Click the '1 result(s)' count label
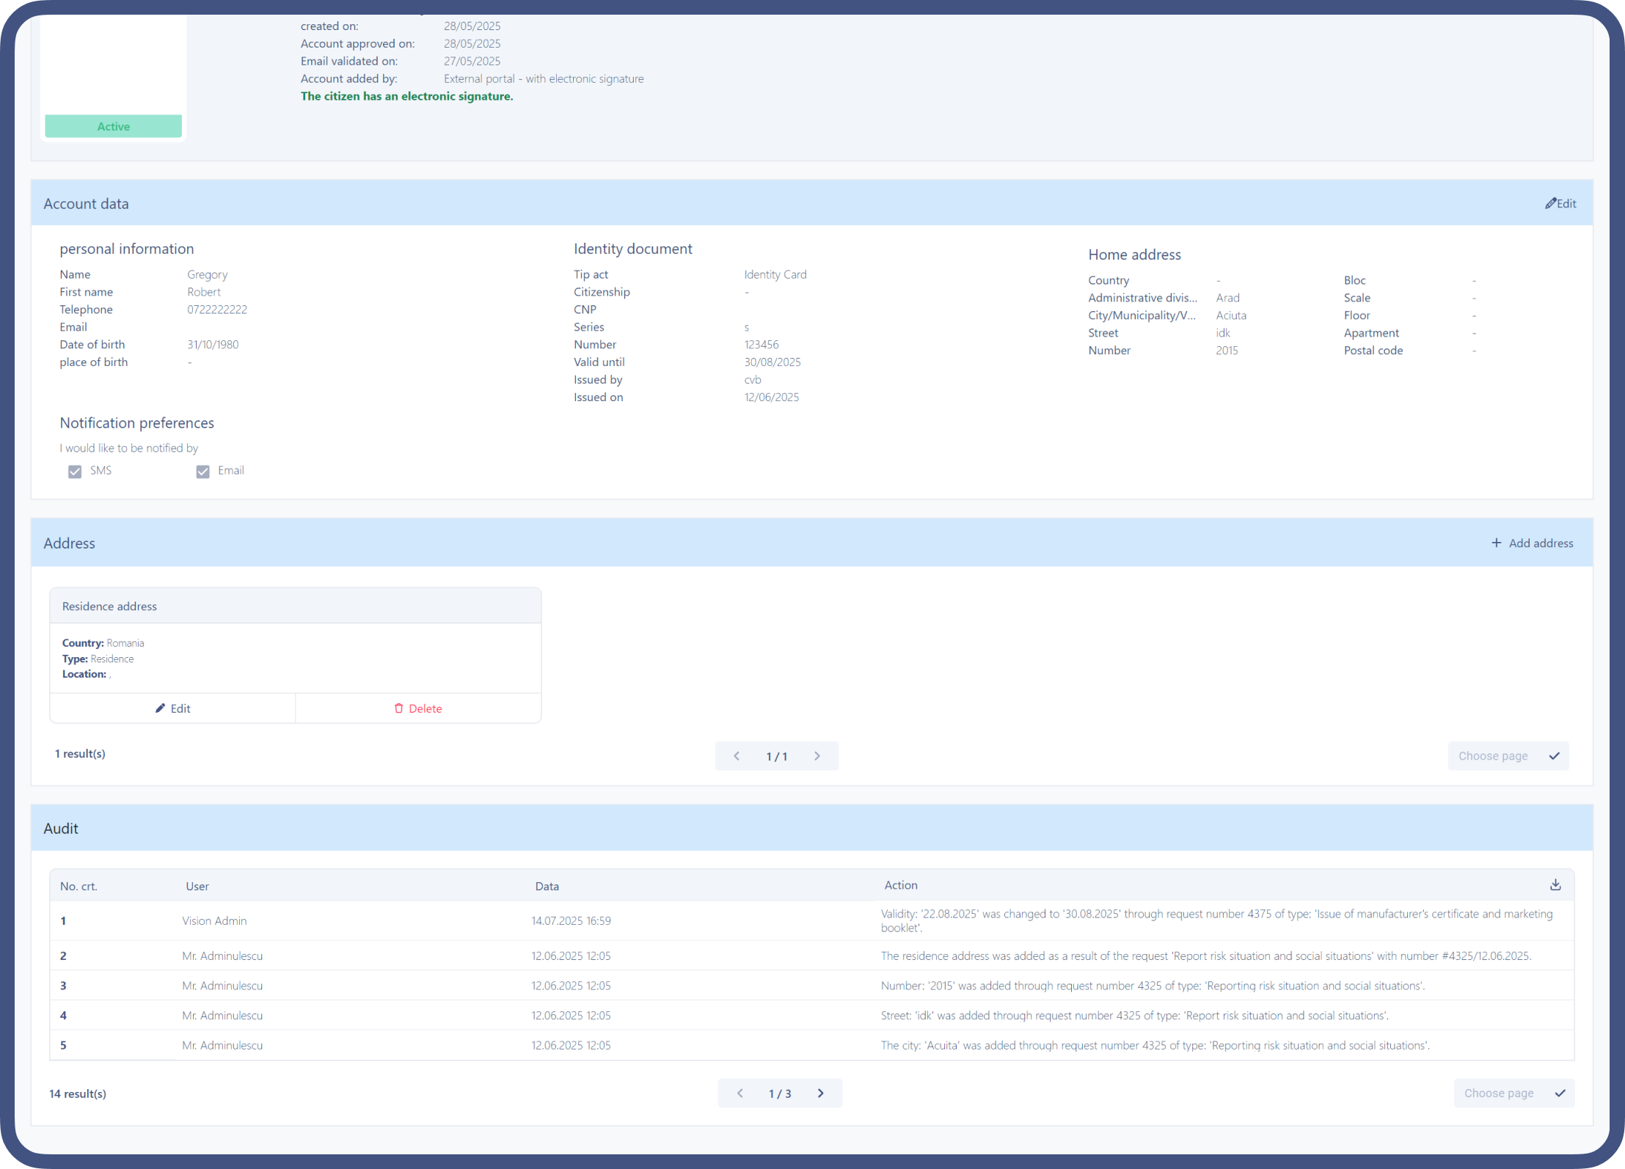 [80, 754]
